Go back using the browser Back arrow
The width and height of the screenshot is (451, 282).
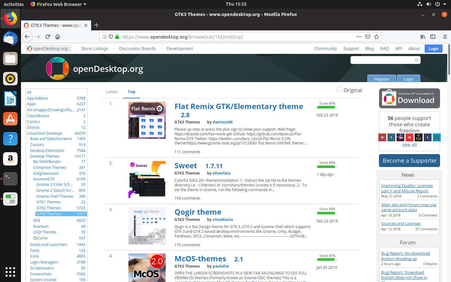click(27, 37)
